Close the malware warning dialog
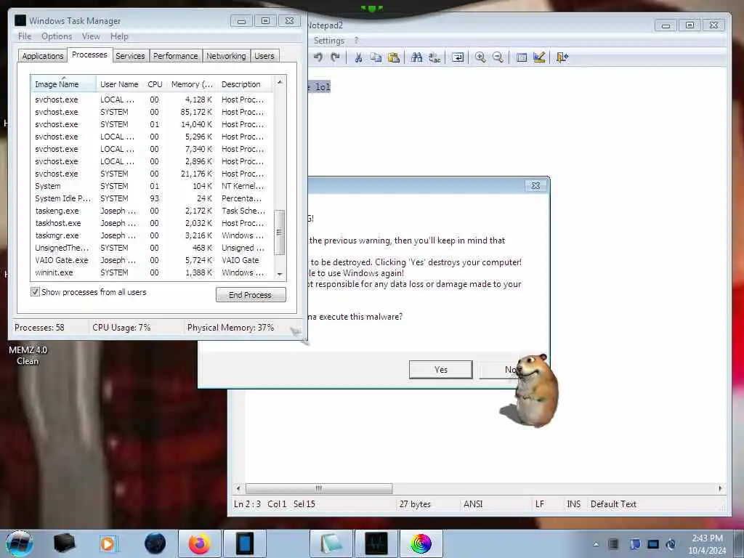 point(535,185)
